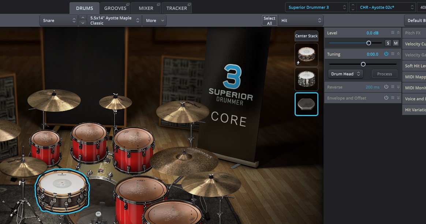426x224 pixels.
Task: Mute the snare with the M button
Action: tap(396, 43)
